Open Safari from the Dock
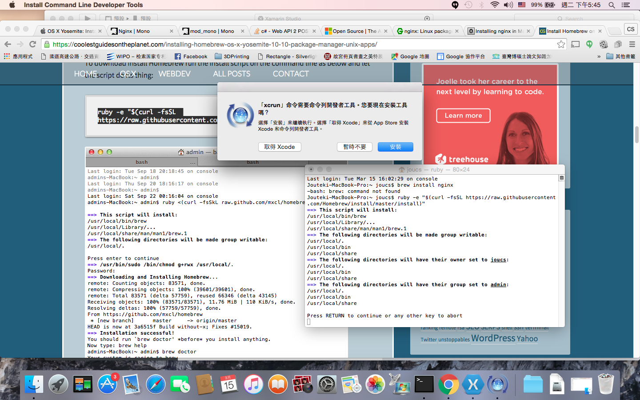This screenshot has width=640, height=400. pyautogui.click(x=156, y=384)
